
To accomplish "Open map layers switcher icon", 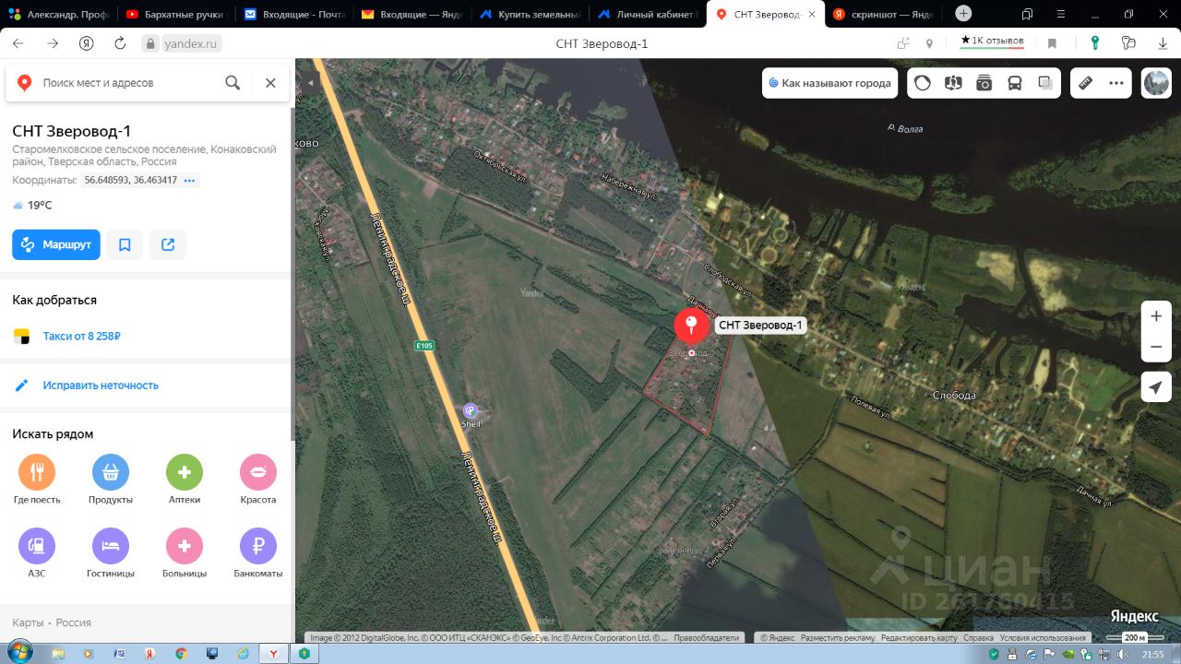I will (x=1045, y=83).
